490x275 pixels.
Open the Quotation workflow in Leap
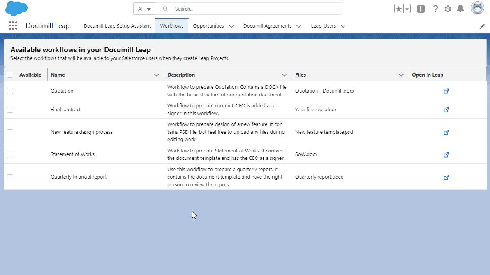click(x=446, y=91)
